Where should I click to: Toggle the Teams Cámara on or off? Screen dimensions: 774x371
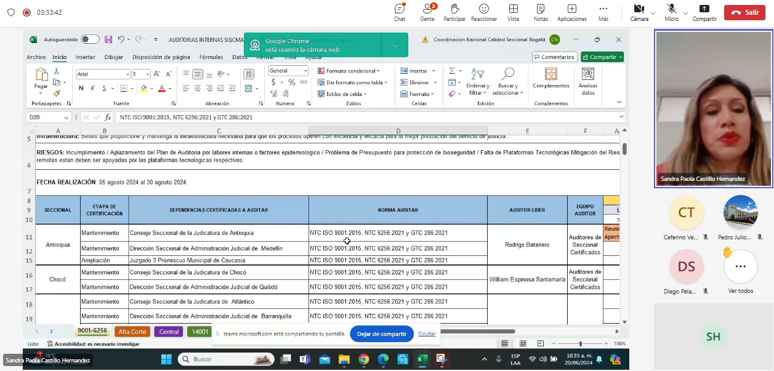[x=639, y=12]
